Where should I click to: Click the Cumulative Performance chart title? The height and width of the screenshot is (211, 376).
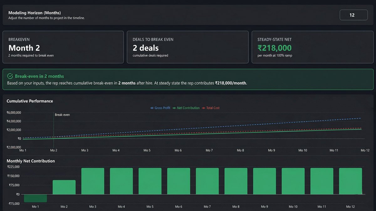click(x=30, y=101)
